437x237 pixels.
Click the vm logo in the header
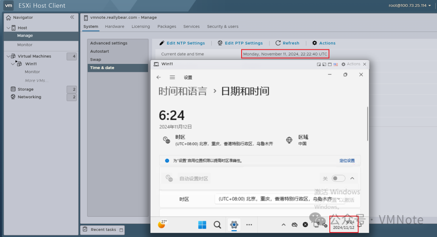click(x=8, y=5)
